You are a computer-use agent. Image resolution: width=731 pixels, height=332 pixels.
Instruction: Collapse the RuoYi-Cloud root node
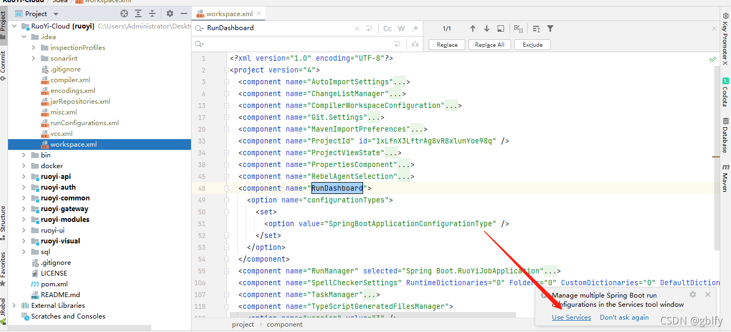coord(15,26)
